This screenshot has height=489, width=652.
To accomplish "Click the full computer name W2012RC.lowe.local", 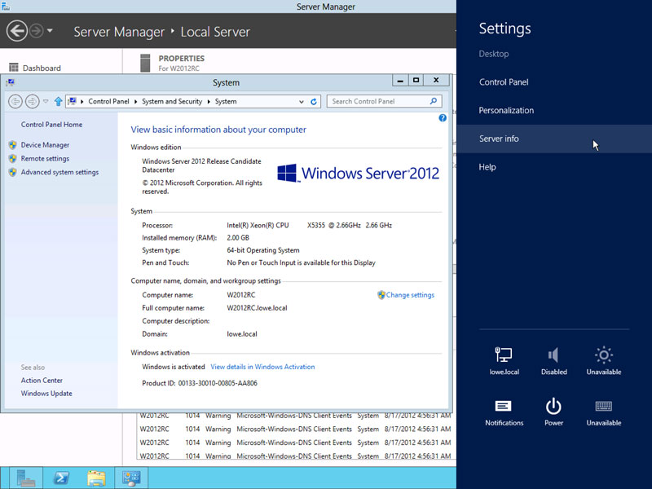I will tap(257, 308).
